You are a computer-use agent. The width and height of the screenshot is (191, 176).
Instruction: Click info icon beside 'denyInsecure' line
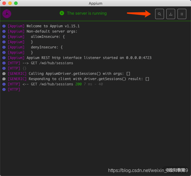4,47
